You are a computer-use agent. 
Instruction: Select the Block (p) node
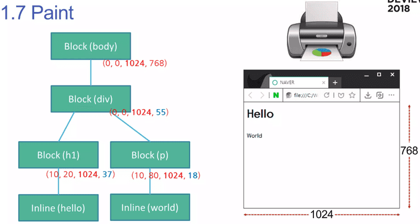(x=150, y=155)
